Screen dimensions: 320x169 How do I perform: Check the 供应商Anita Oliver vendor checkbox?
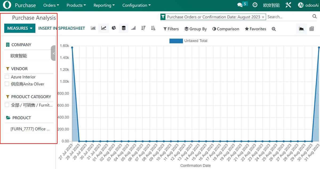tap(7, 84)
